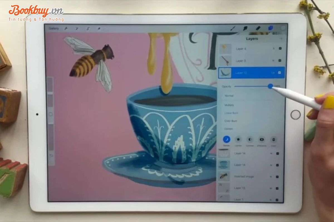Open the Adjustments magic wand menu
The image size is (334, 222).
[77, 28]
